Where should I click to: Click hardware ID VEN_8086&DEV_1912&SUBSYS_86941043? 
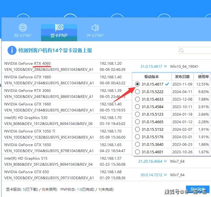point(49,124)
